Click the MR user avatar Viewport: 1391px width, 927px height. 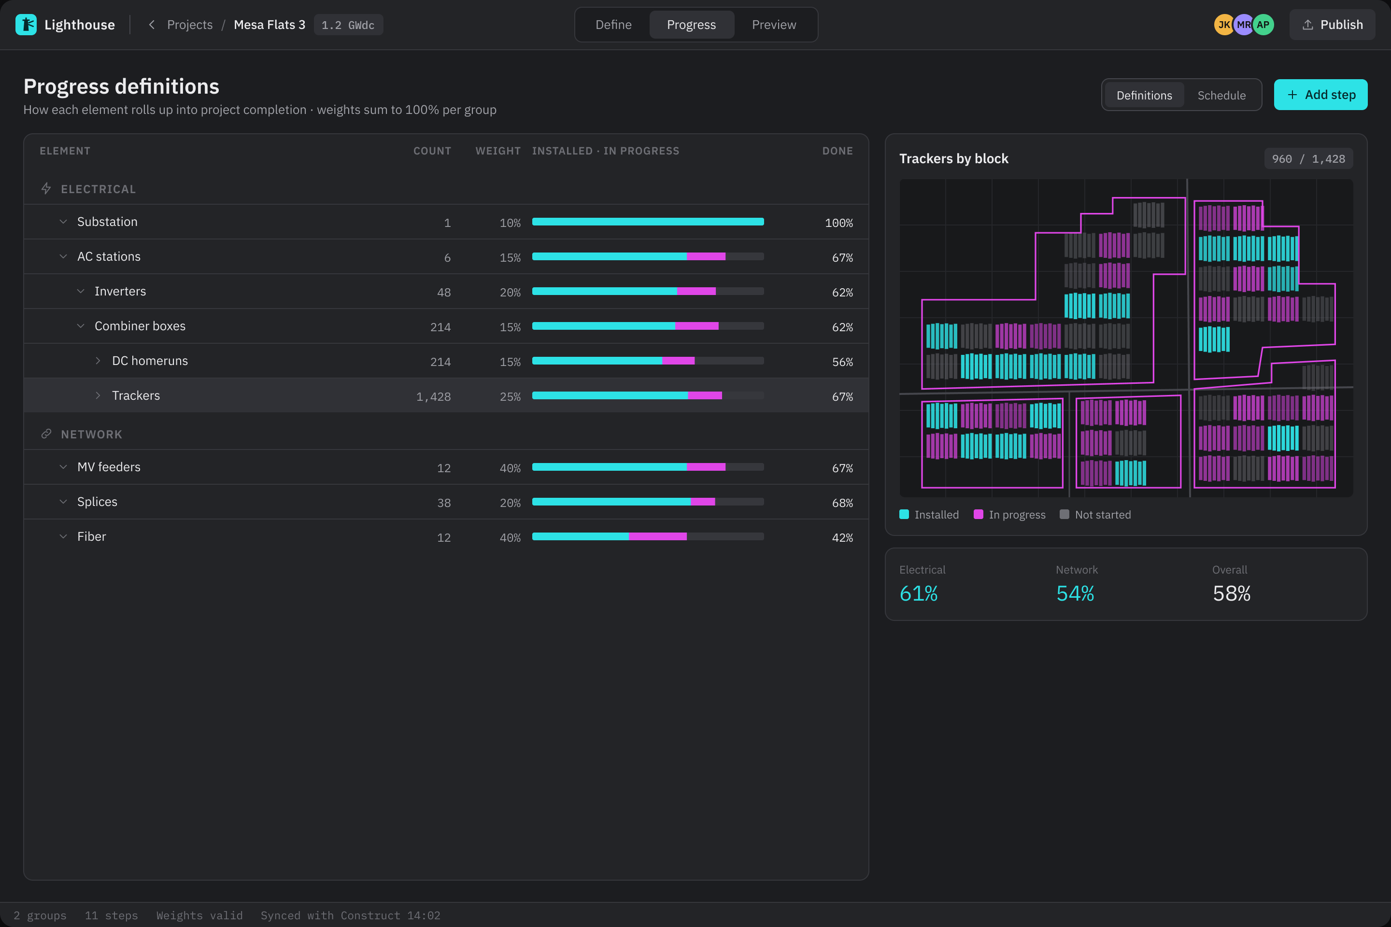pyautogui.click(x=1243, y=25)
